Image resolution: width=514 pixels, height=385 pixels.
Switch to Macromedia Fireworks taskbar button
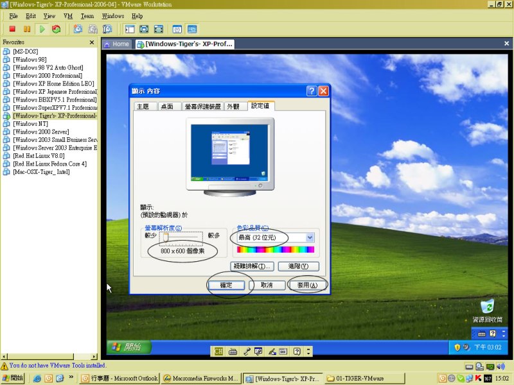[201, 379]
